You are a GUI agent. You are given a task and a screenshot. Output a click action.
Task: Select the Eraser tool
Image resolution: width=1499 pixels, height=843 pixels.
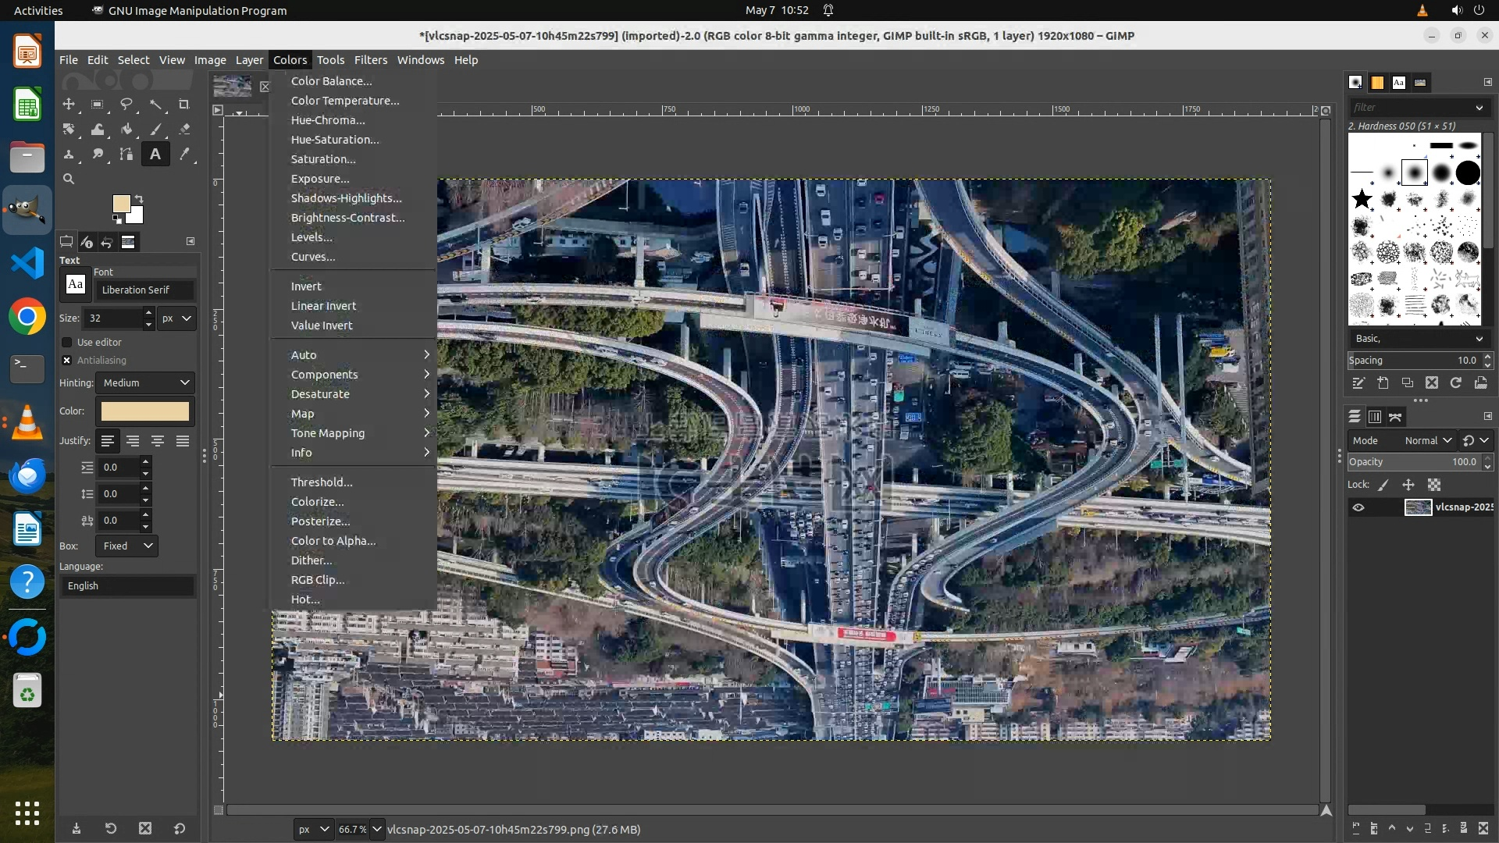coord(184,130)
